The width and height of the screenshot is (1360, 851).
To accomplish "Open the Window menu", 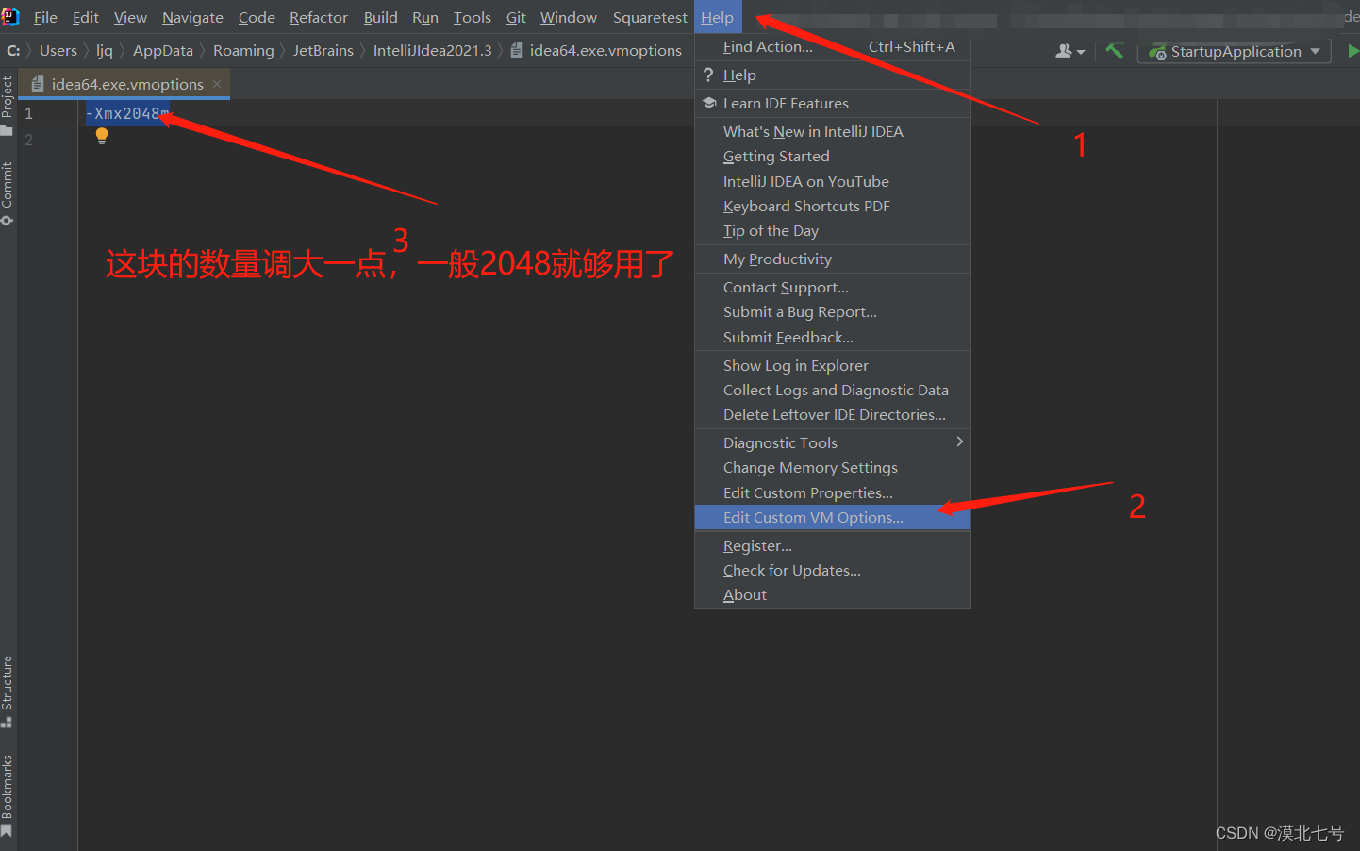I will click(x=568, y=17).
